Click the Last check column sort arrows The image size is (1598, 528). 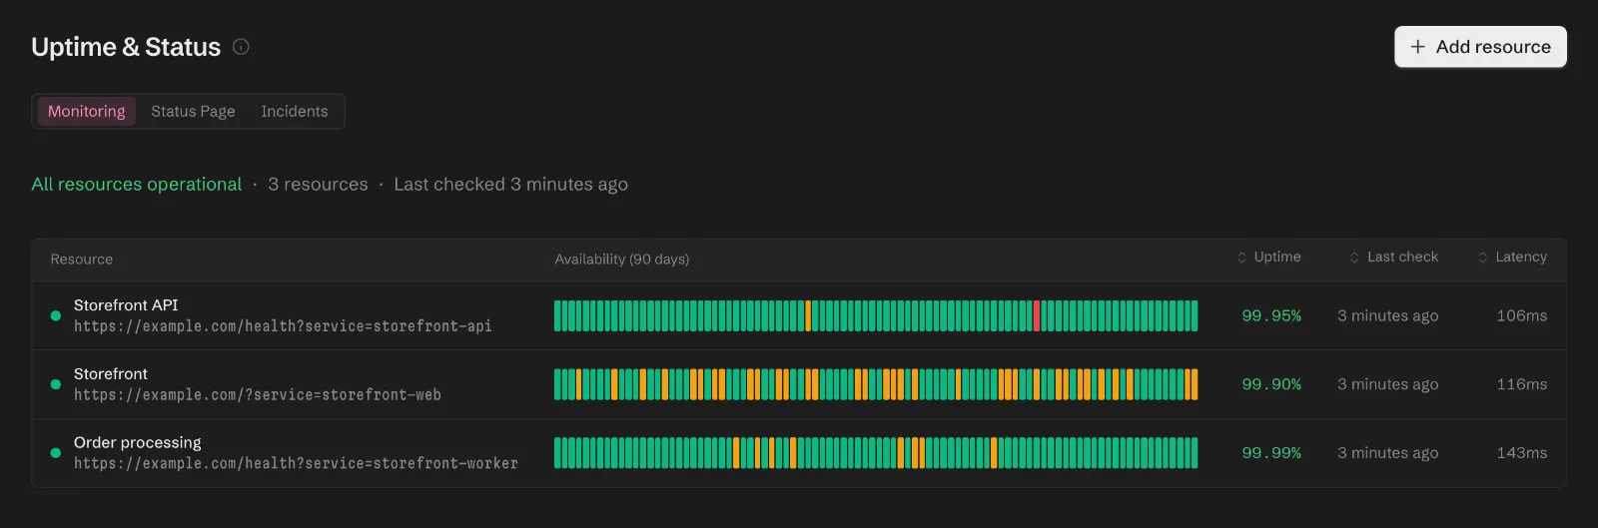[1354, 258]
